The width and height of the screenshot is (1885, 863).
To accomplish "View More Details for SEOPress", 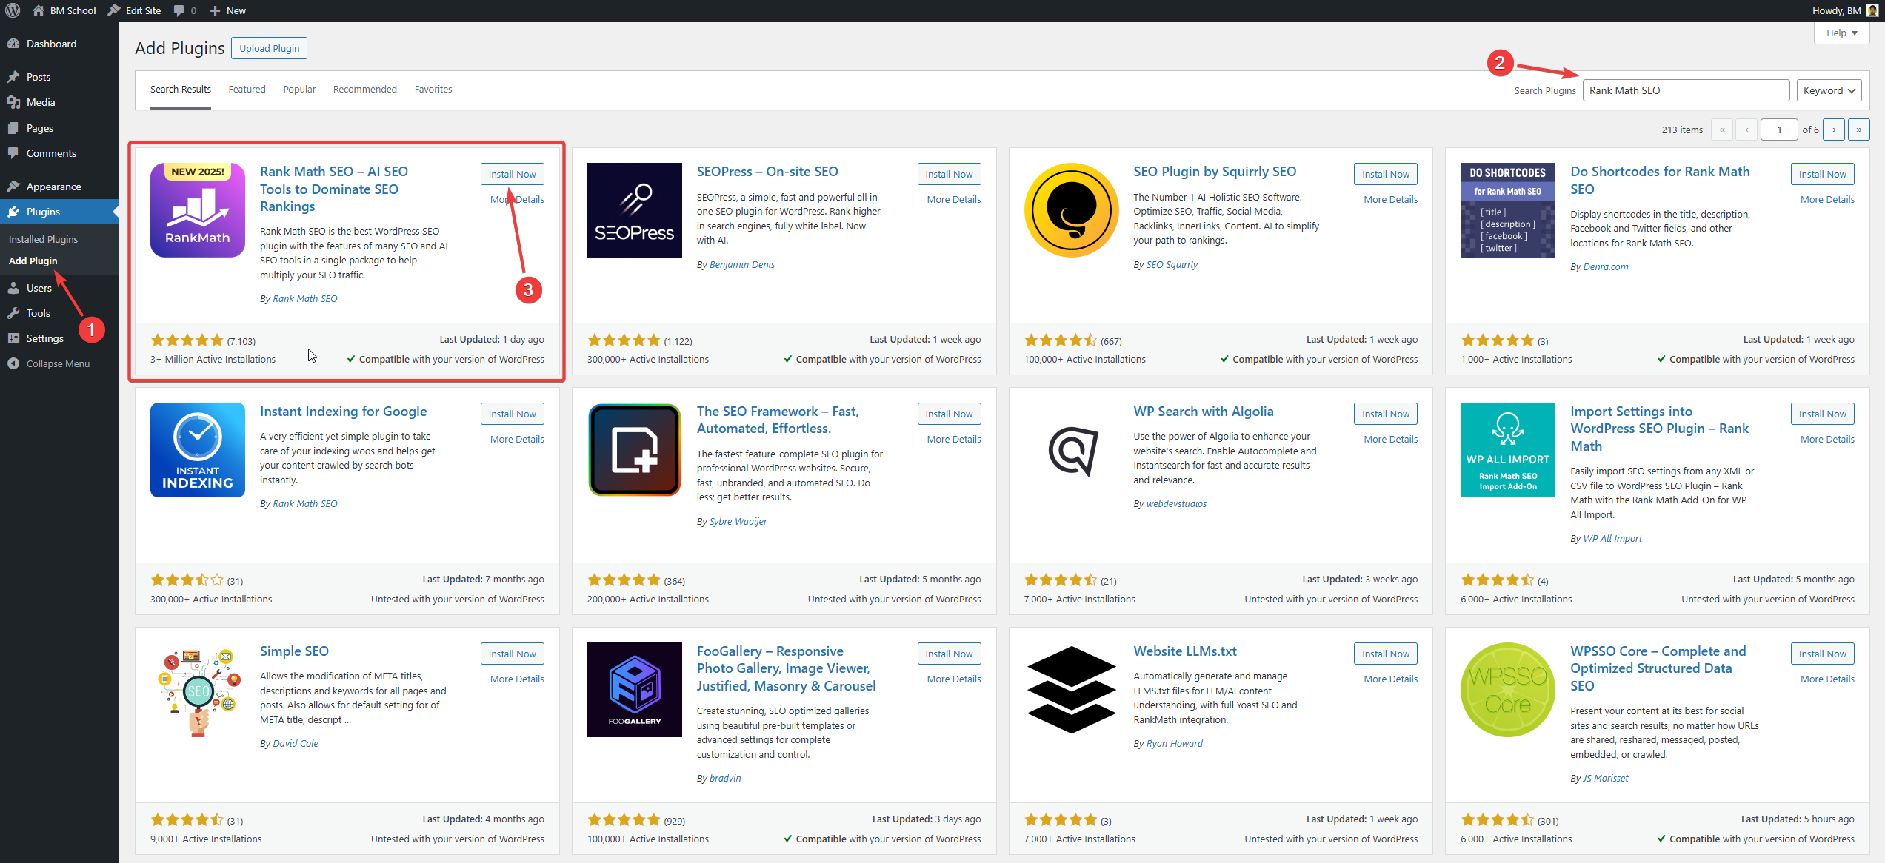I will [954, 199].
